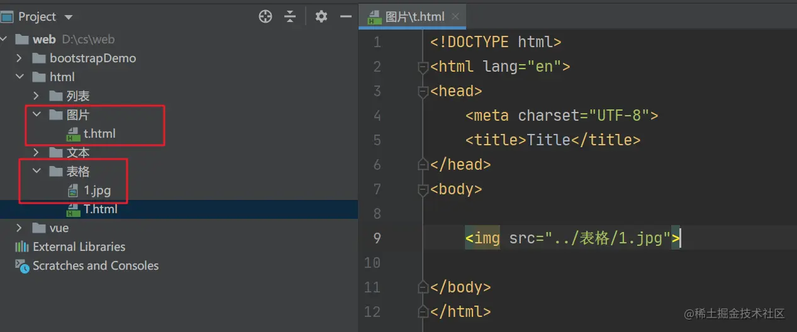Open Scratches and Consoles node

pyautogui.click(x=96, y=265)
